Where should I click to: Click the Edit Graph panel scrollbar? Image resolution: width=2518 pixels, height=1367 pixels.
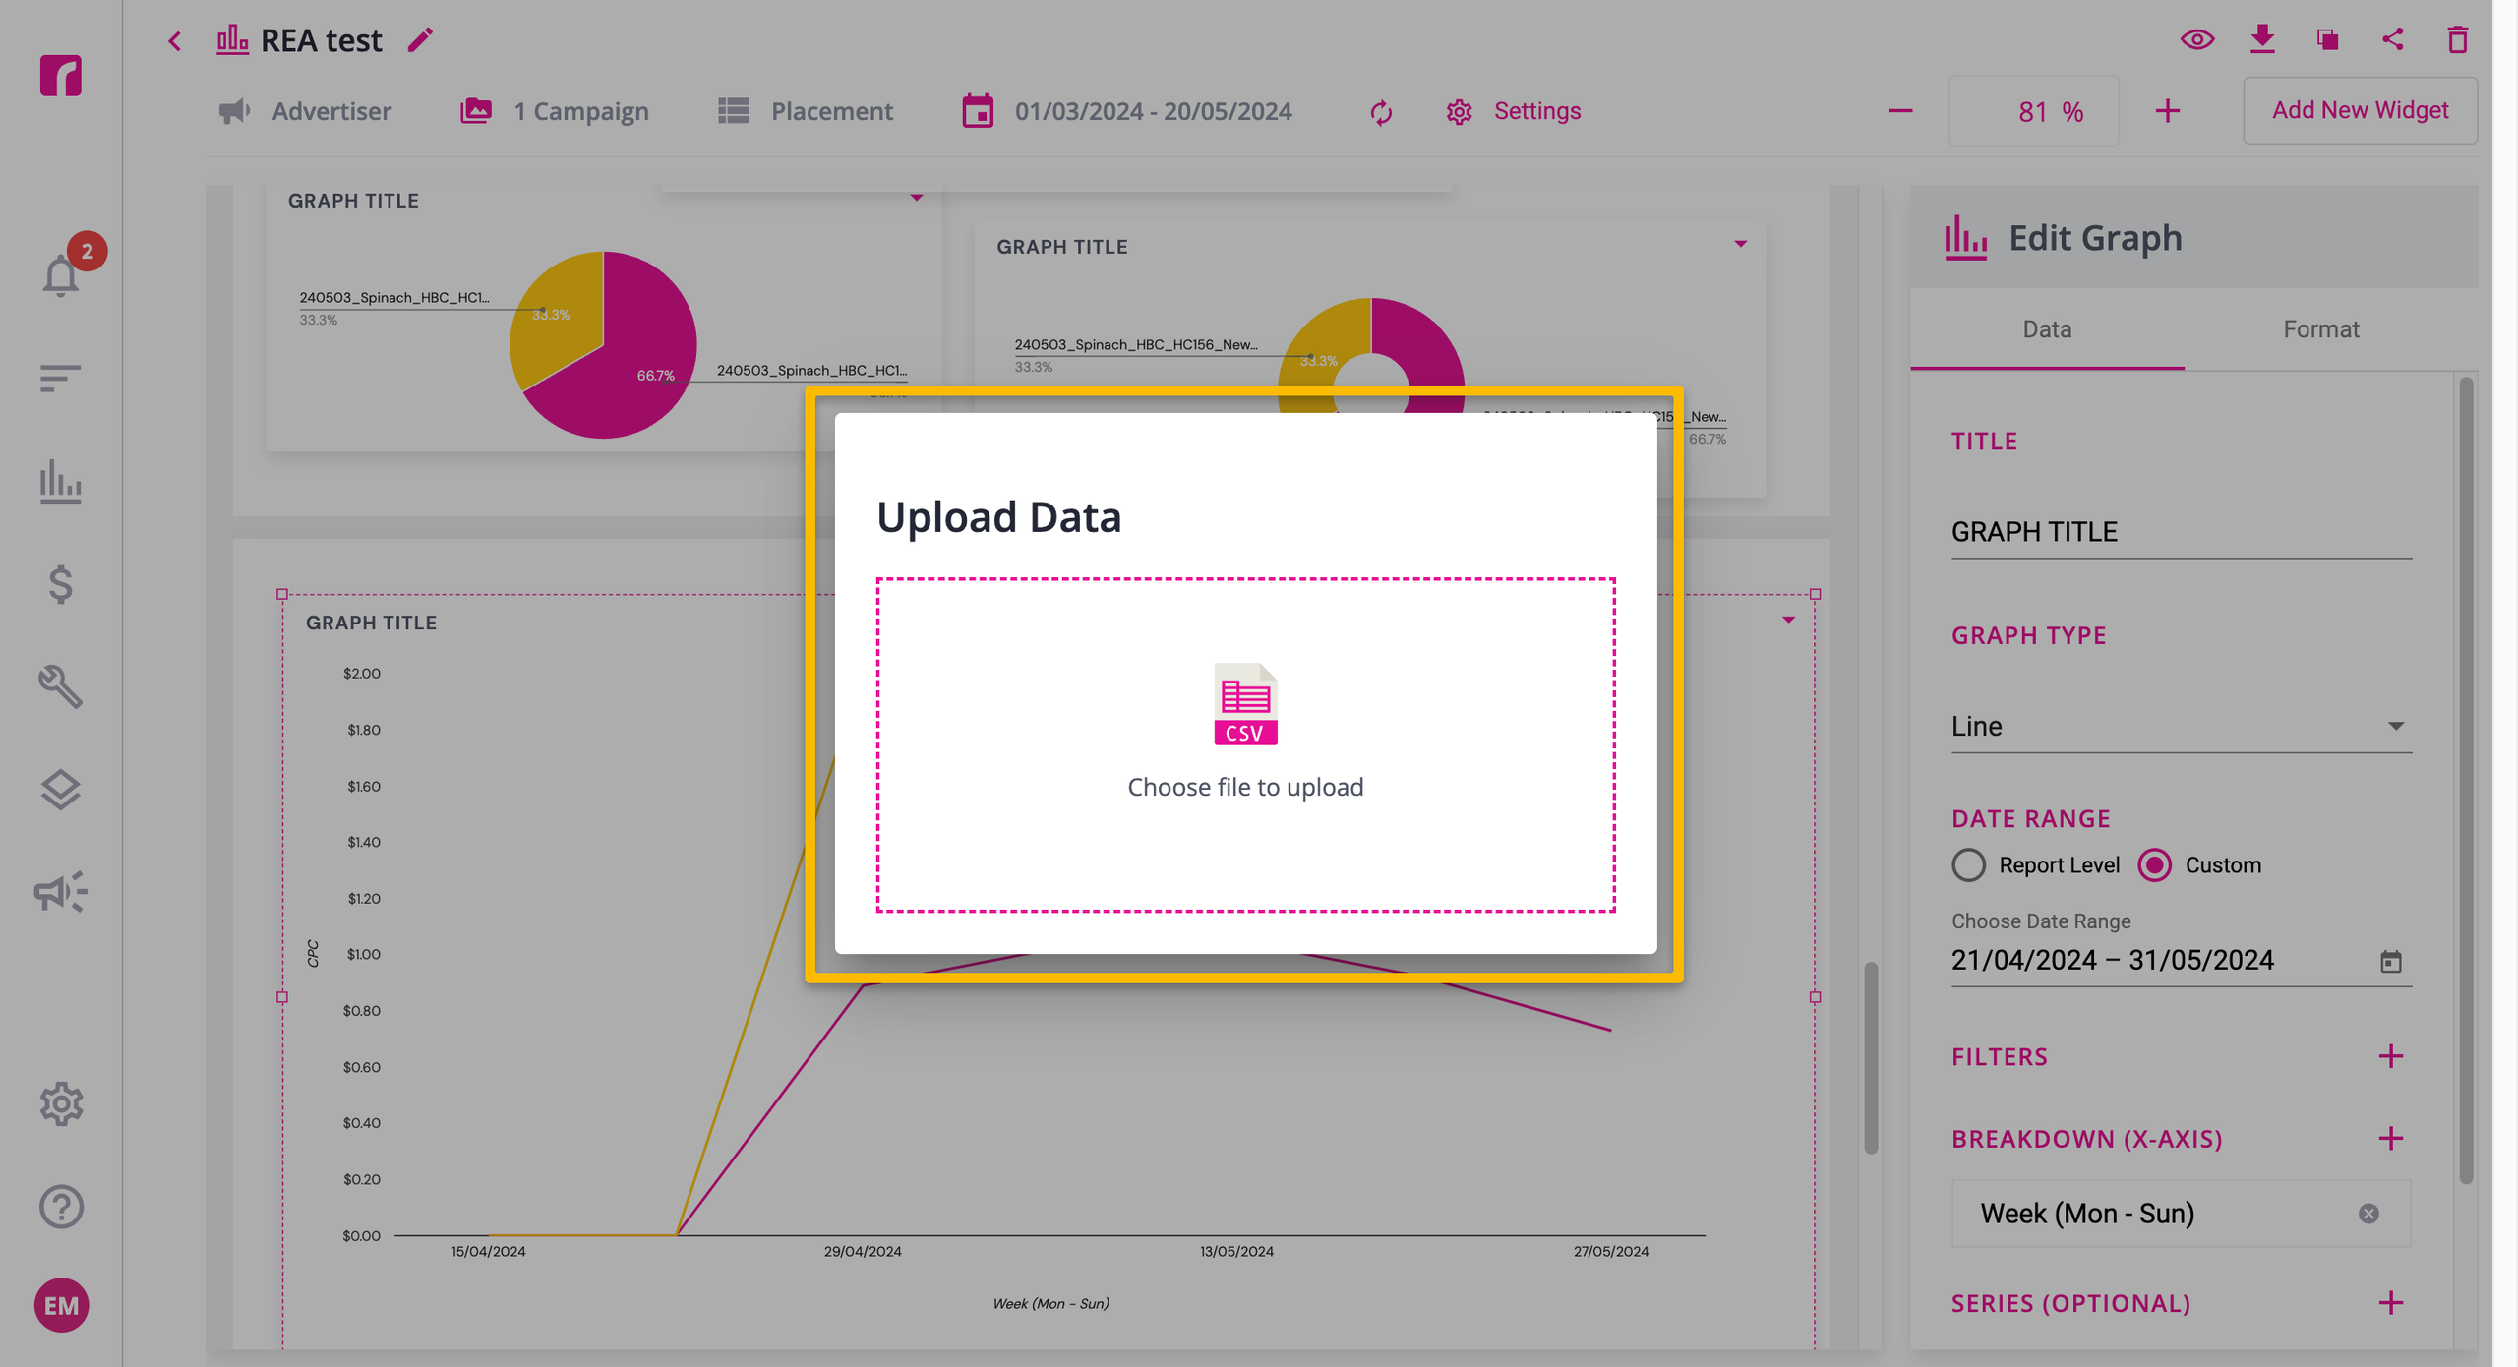(x=2466, y=782)
